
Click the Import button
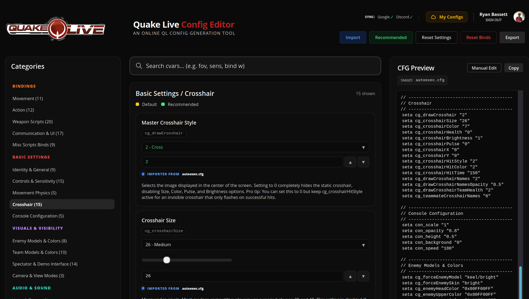tap(353, 37)
